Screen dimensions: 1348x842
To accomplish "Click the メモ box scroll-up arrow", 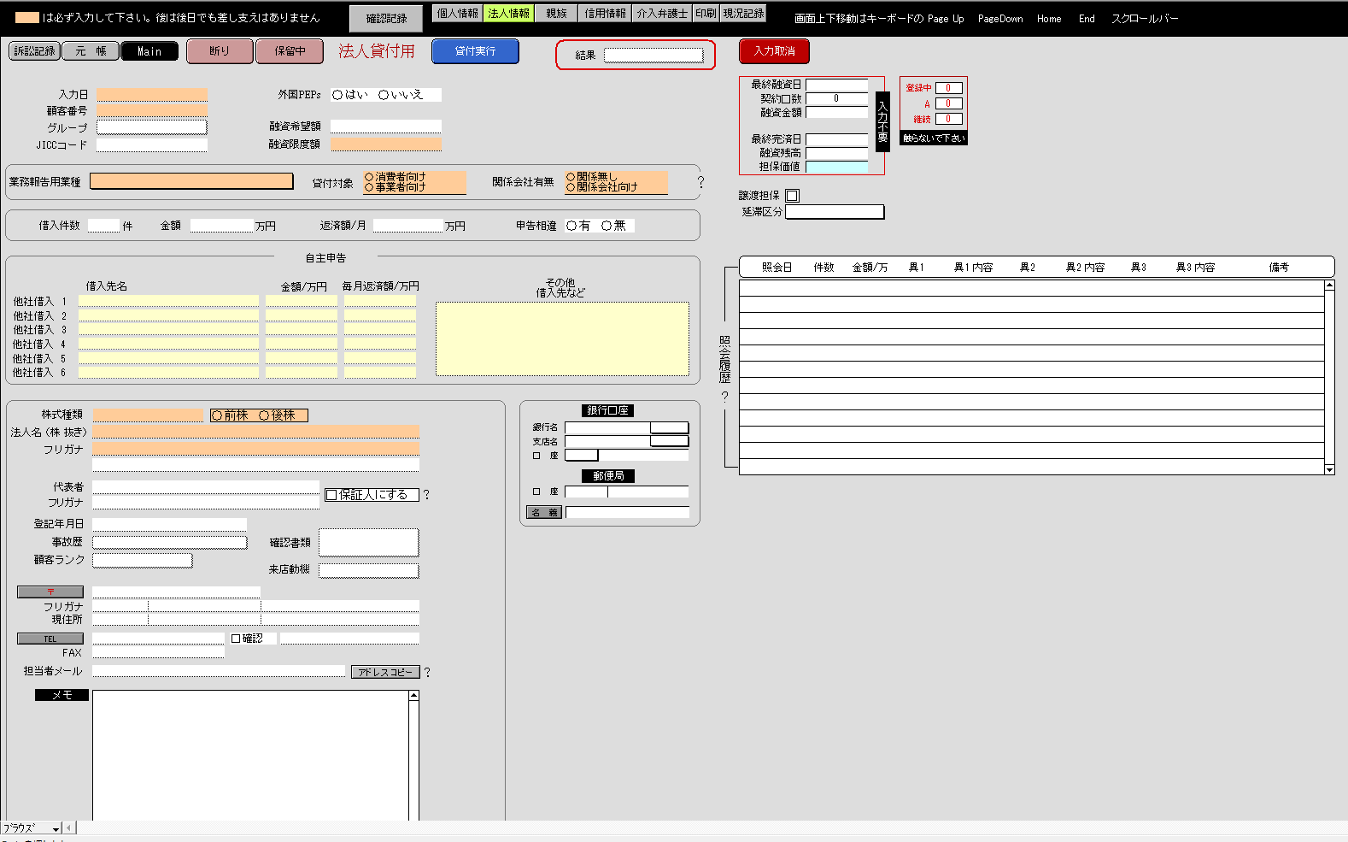I will 413,696.
